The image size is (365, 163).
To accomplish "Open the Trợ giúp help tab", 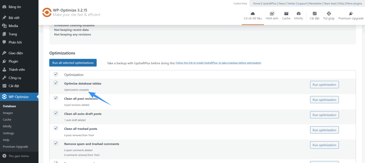I will point(329,16).
